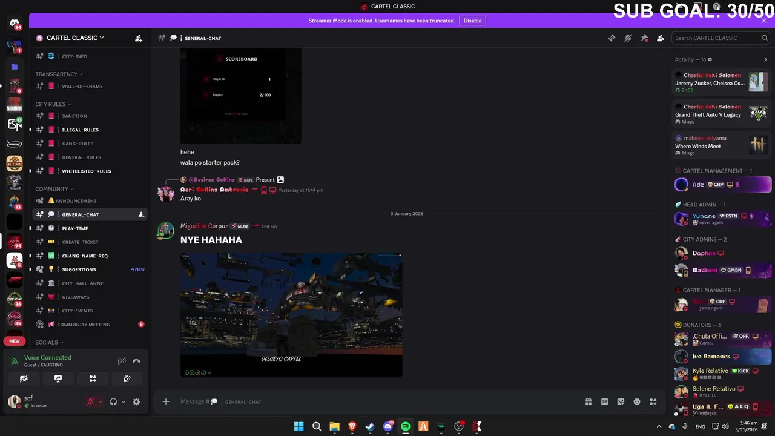This screenshot has width=775, height=436.
Task: Open the emoji picker
Action: [637, 401]
